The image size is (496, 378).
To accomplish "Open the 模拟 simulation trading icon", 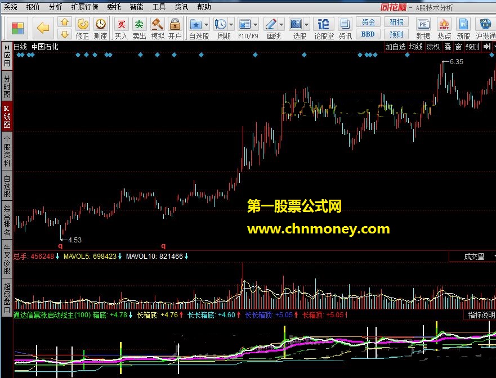I will click(157, 29).
